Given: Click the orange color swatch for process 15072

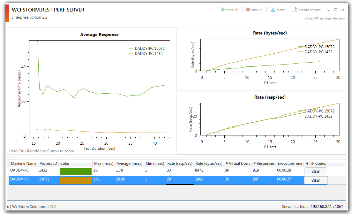Looking at the screenshot, I should point(76,180).
